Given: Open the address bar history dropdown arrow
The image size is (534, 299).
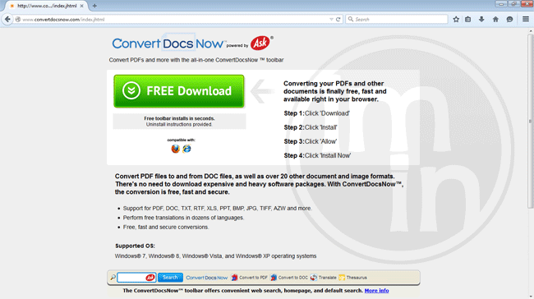Looking at the screenshot, I should 331,20.
